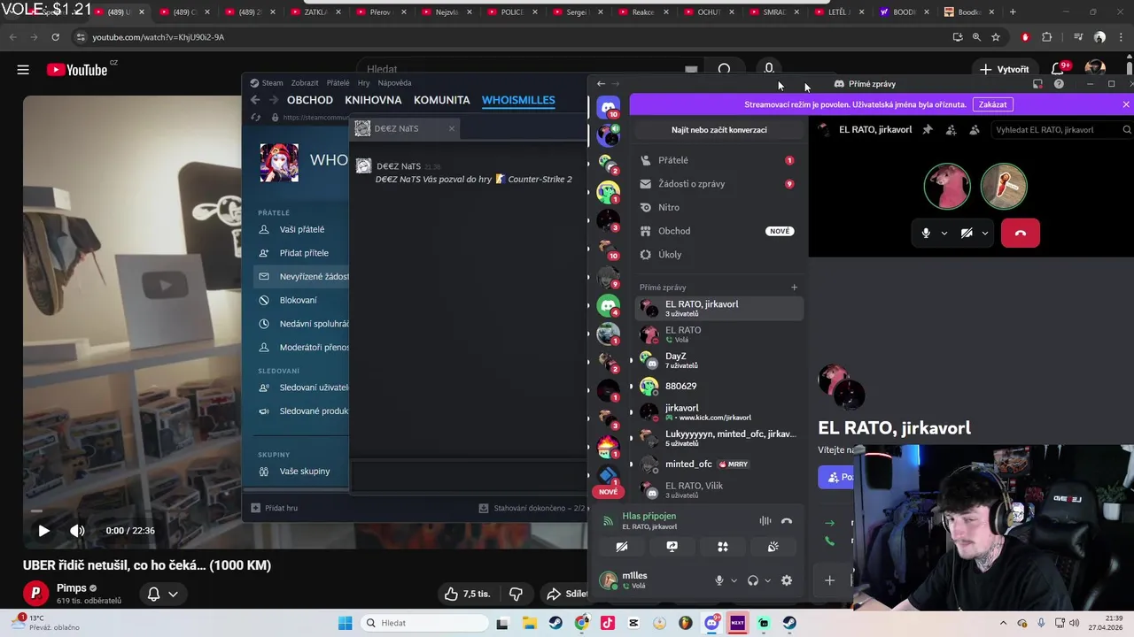Open Obchod in Discord sidebar
The width and height of the screenshot is (1134, 637).
point(718,231)
